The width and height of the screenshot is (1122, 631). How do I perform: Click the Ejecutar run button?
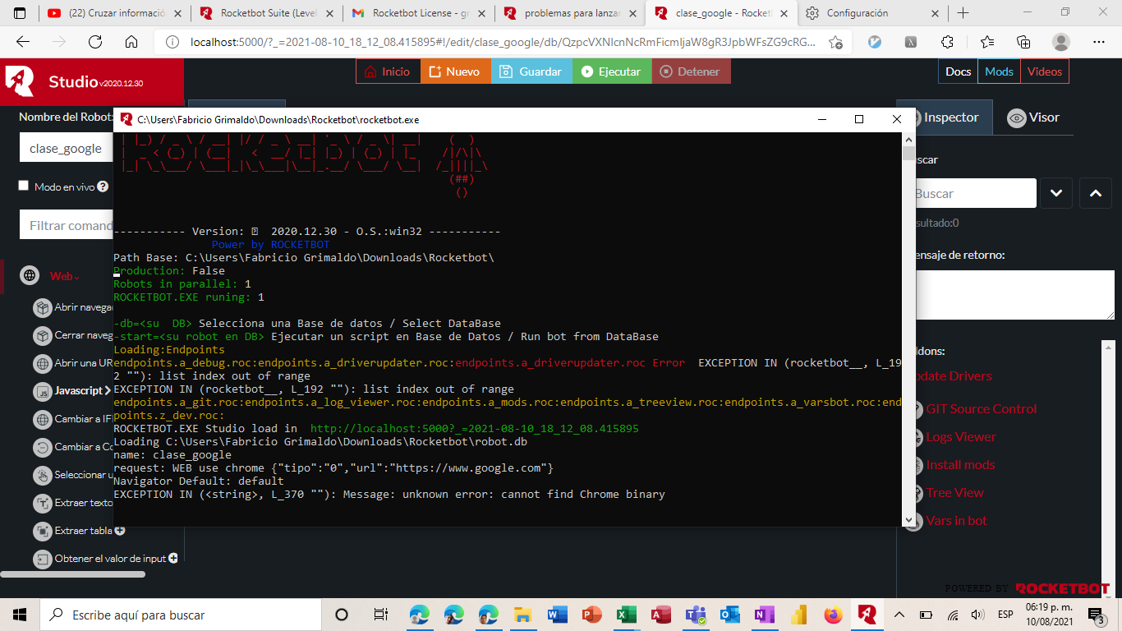(611, 71)
